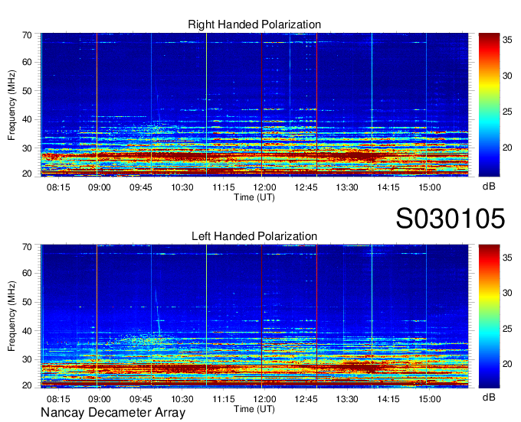Click the 70 frequency tick of Right Handed plot
Image resolution: width=521 pixels, height=422 pixels.
tap(27, 35)
